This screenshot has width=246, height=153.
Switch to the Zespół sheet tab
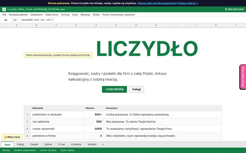[x=34, y=145]
